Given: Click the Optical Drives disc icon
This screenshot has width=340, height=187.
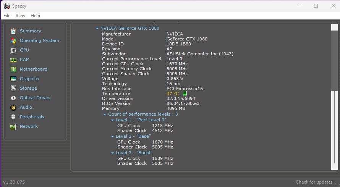Looking at the screenshot, I should pos(13,98).
